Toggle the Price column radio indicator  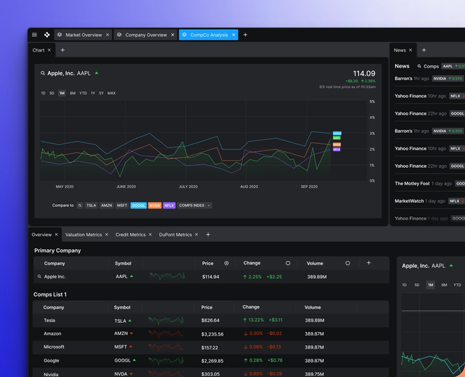tap(227, 263)
